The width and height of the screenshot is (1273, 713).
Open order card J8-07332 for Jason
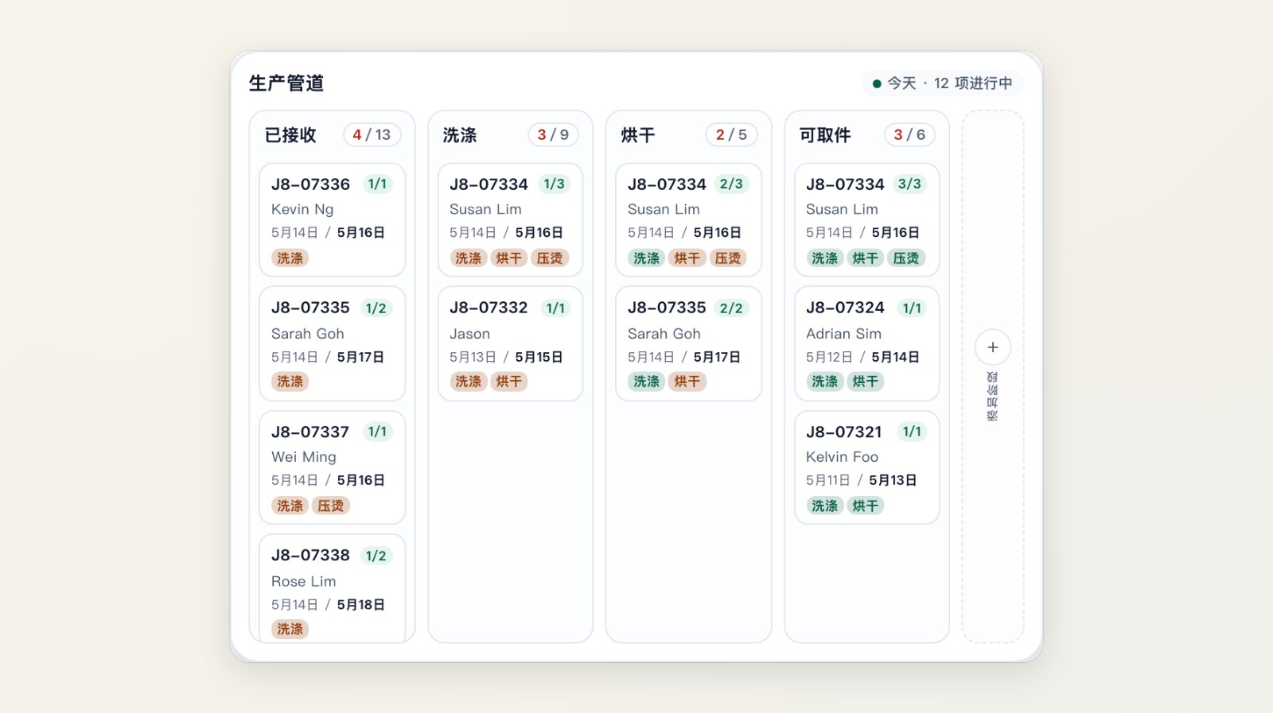click(511, 343)
